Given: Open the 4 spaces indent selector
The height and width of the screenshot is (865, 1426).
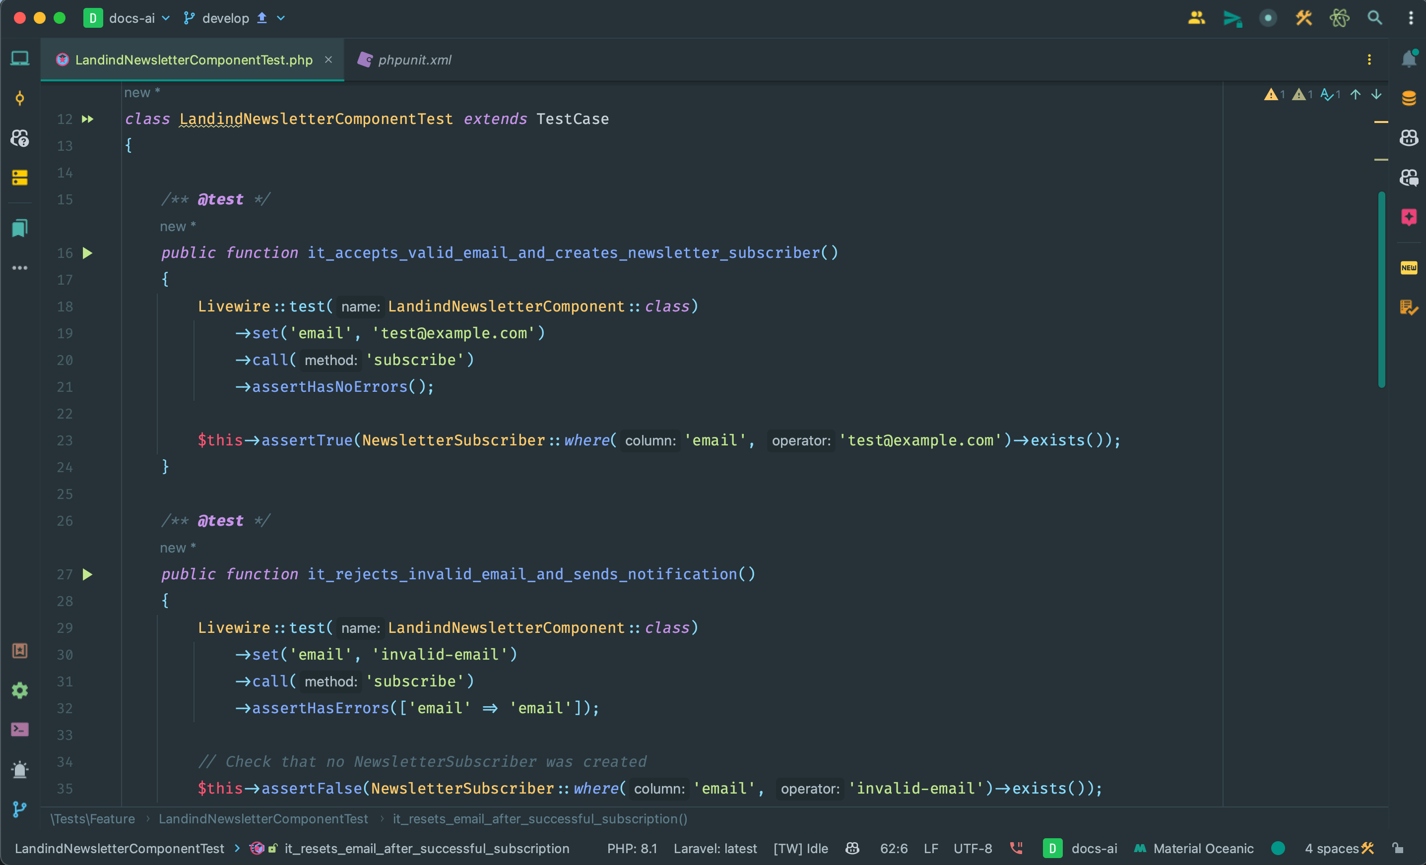Looking at the screenshot, I should 1331,848.
